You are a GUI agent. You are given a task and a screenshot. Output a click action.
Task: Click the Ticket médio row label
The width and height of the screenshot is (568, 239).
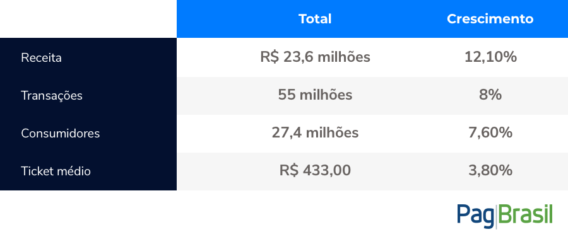point(56,171)
